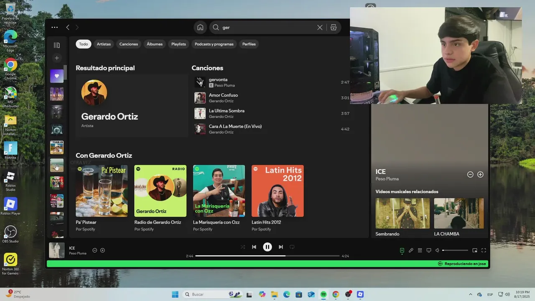Click 'Reproduciendo en jose' device bar
The image size is (535, 301).
(462, 264)
